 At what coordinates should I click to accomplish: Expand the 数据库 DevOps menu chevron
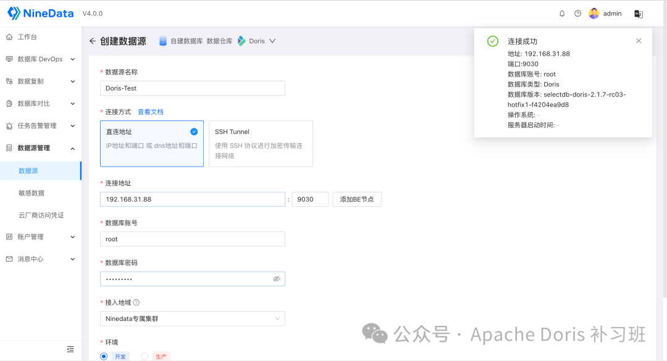tap(73, 59)
